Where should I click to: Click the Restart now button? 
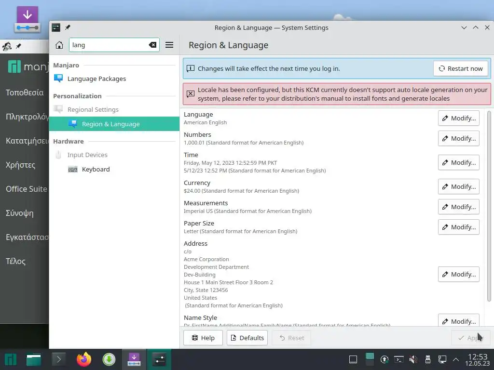[x=461, y=68]
